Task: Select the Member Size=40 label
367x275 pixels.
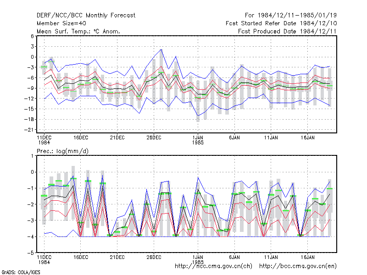Action: (x=61, y=23)
